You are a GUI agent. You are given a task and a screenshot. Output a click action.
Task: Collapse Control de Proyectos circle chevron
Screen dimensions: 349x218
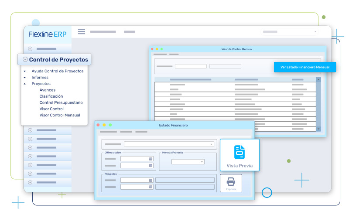point(25,60)
